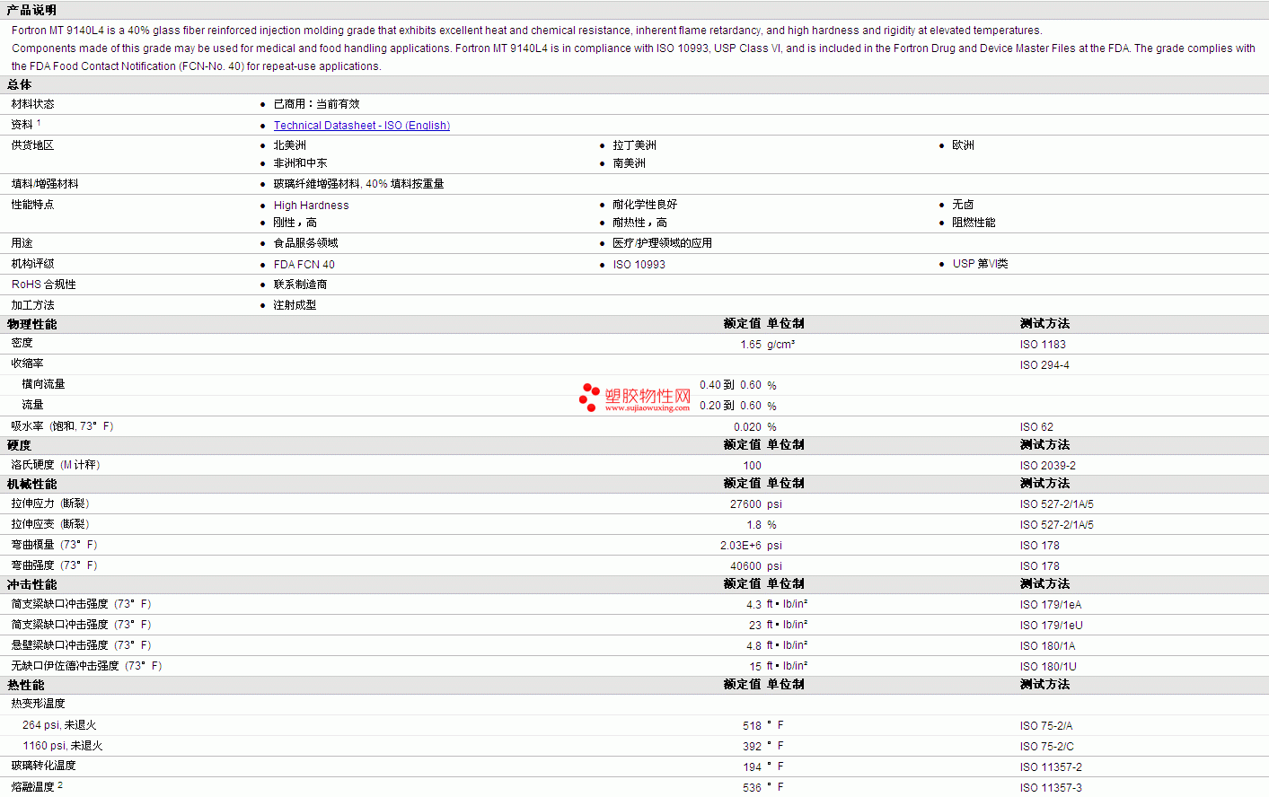
Task: Click the 264 psi, 未退火 row label
Action: point(59,725)
